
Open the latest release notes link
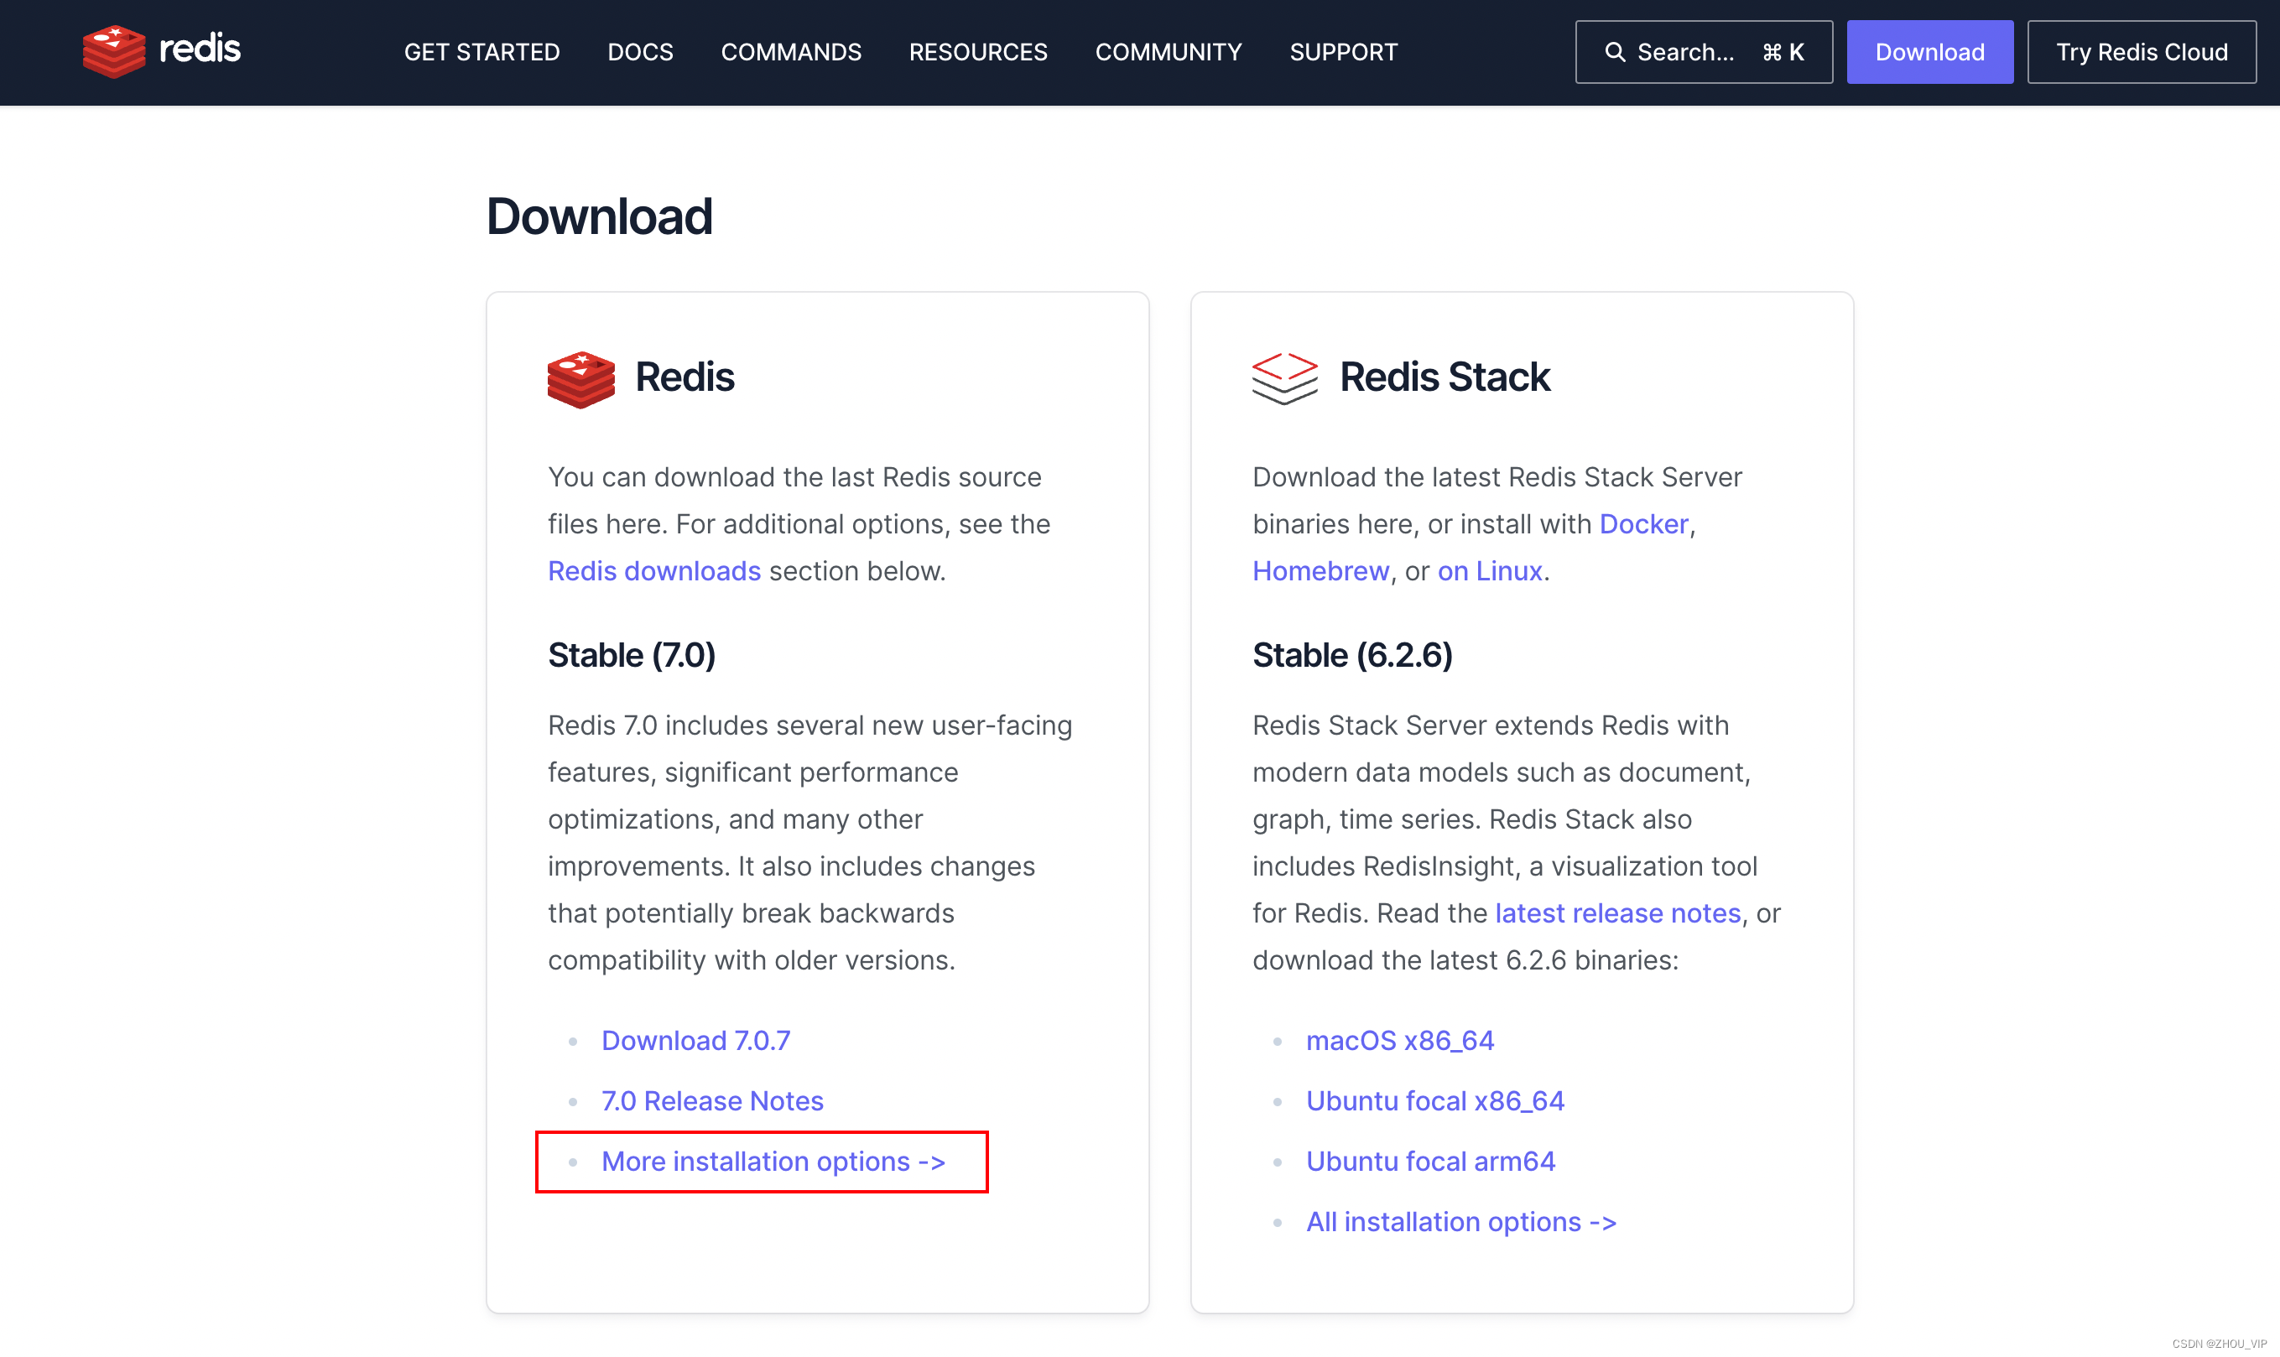coord(1617,912)
